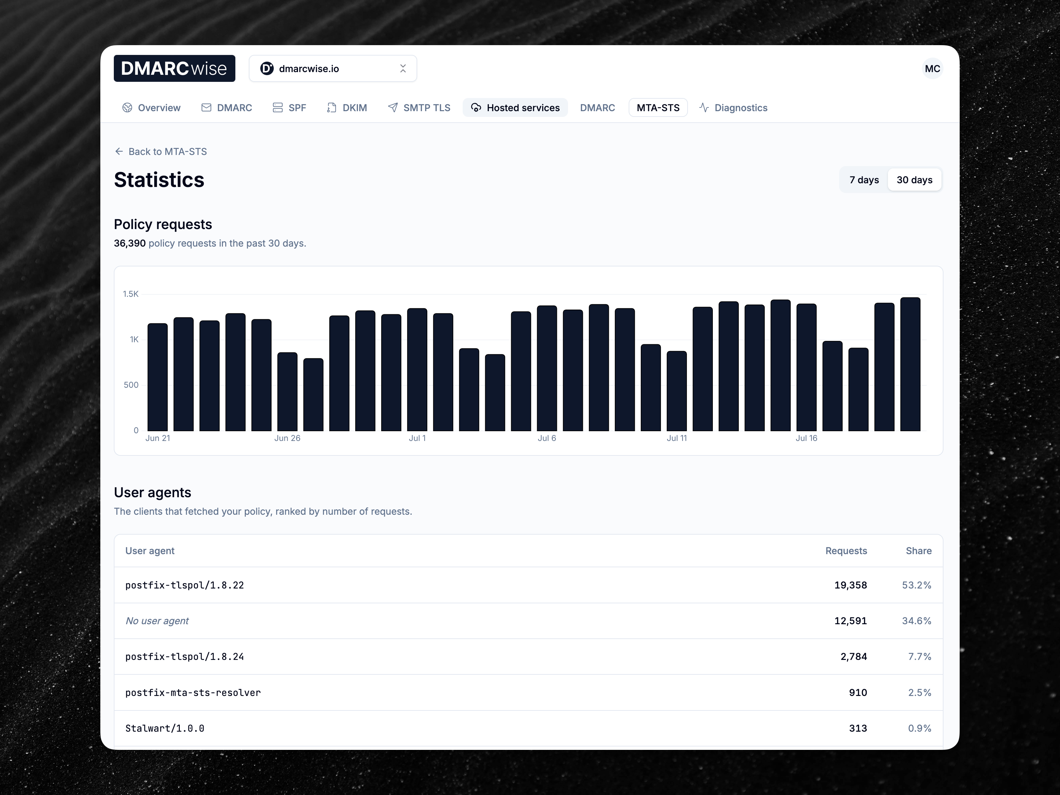This screenshot has width=1060, height=795.
Task: Select the MTA-STS sub-tab
Action: (658, 107)
